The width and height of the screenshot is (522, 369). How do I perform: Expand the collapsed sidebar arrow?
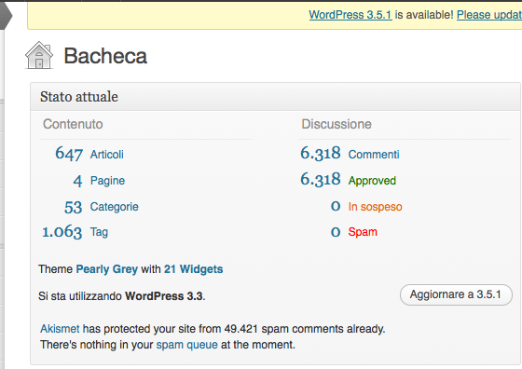click(x=6, y=15)
